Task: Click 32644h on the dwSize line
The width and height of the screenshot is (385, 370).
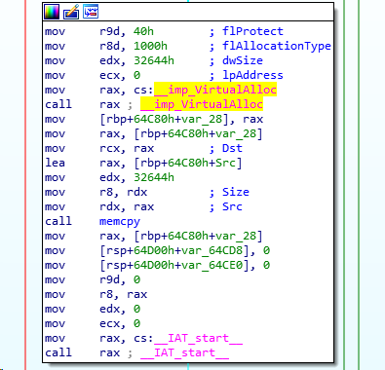Action: click(154, 60)
